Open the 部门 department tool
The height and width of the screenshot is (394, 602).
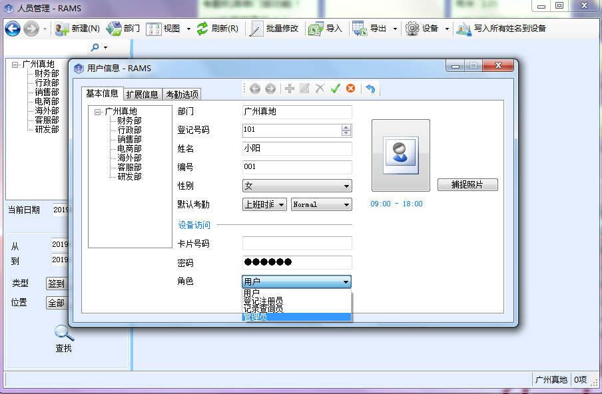tap(123, 29)
